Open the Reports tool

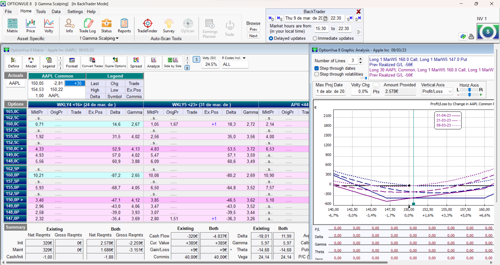tap(124, 26)
